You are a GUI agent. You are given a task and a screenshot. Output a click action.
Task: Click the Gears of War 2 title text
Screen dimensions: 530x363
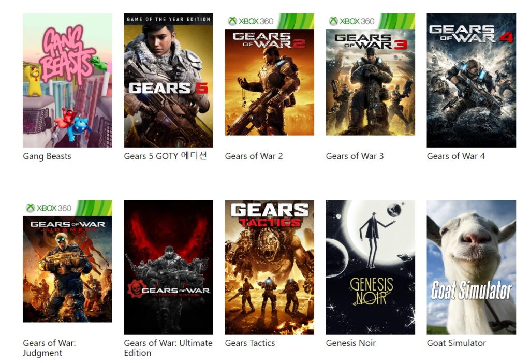[254, 156]
